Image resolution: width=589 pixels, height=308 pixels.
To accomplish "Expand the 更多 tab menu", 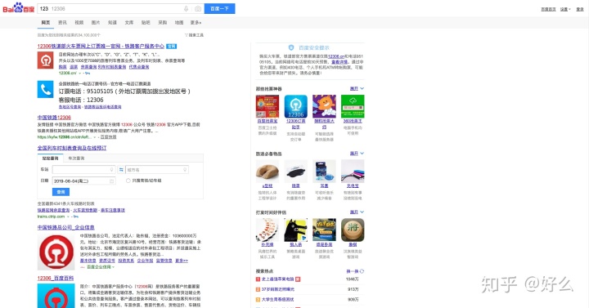I will pos(196,23).
